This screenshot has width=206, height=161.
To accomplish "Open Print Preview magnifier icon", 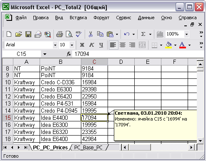I will click(x=69, y=34).
